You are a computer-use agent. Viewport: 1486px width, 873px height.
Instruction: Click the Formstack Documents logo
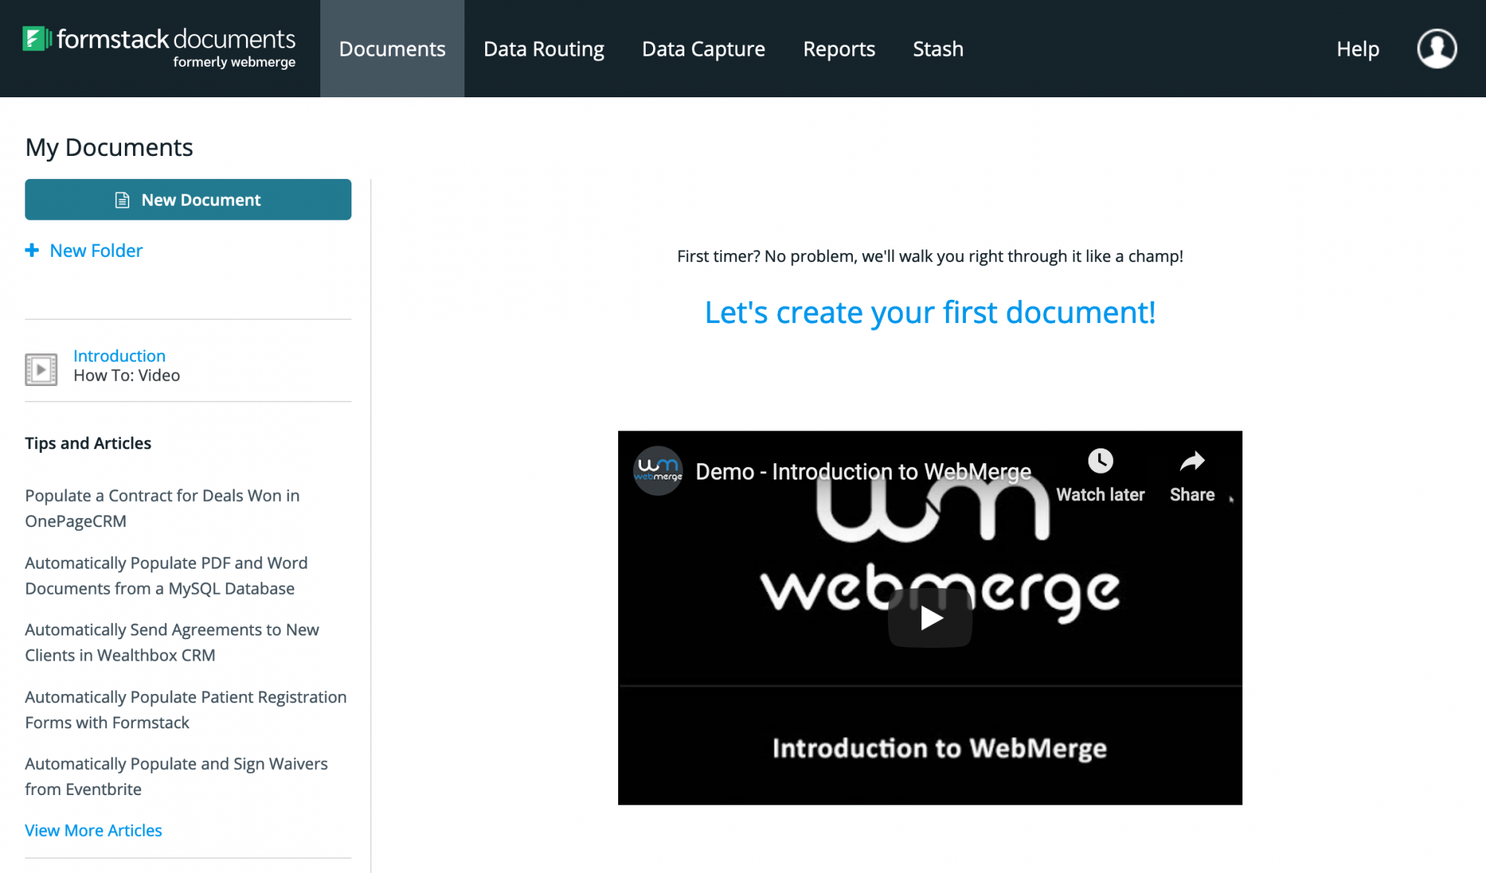[159, 48]
